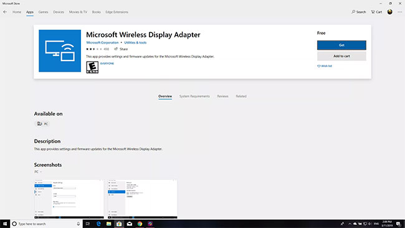Open the taskbar clock and date
The image size is (405, 228).
tap(387, 224)
